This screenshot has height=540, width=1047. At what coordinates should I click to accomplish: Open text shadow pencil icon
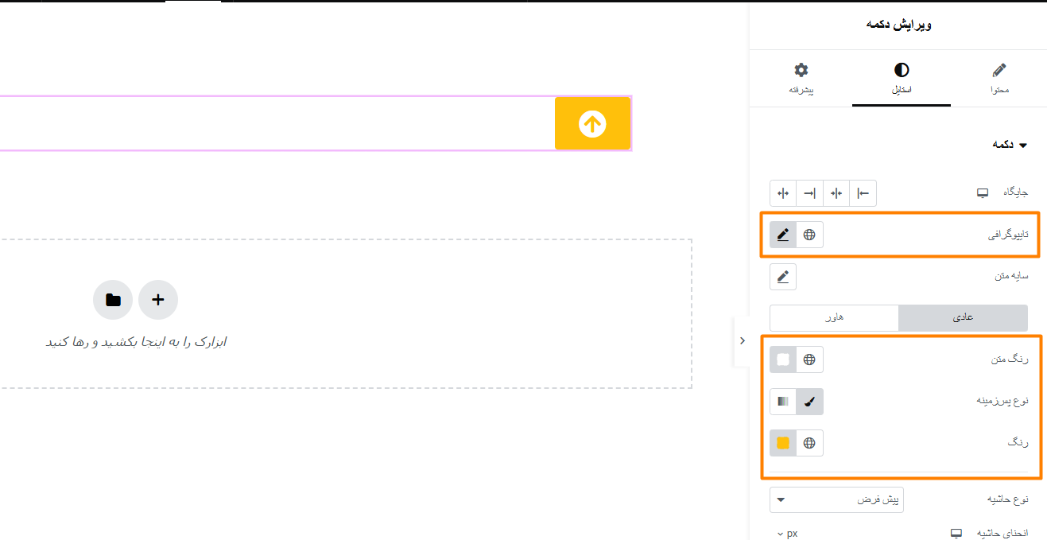click(x=783, y=277)
